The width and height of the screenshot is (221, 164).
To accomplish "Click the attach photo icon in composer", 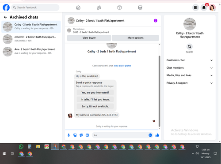I will click(x=75, y=135).
